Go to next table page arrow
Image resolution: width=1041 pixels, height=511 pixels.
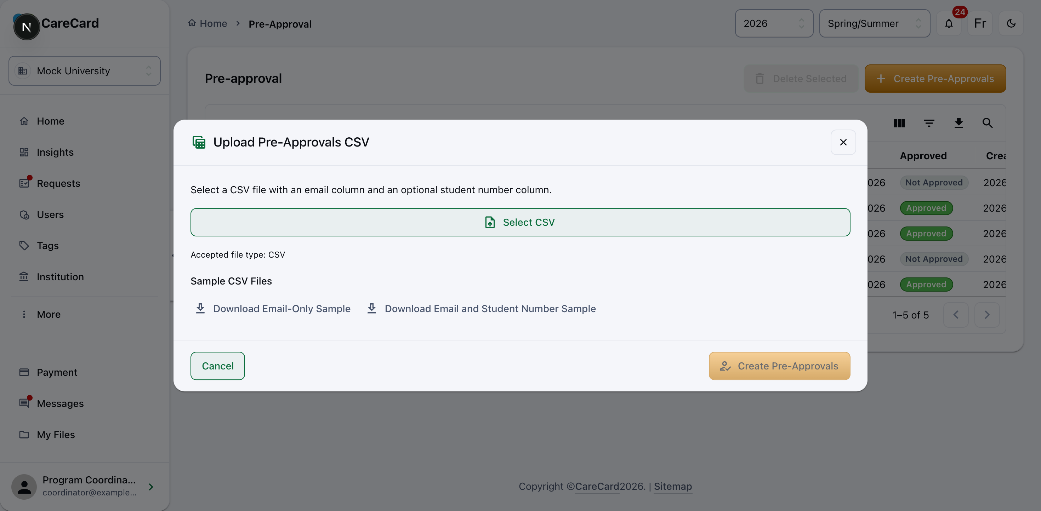pyautogui.click(x=987, y=315)
